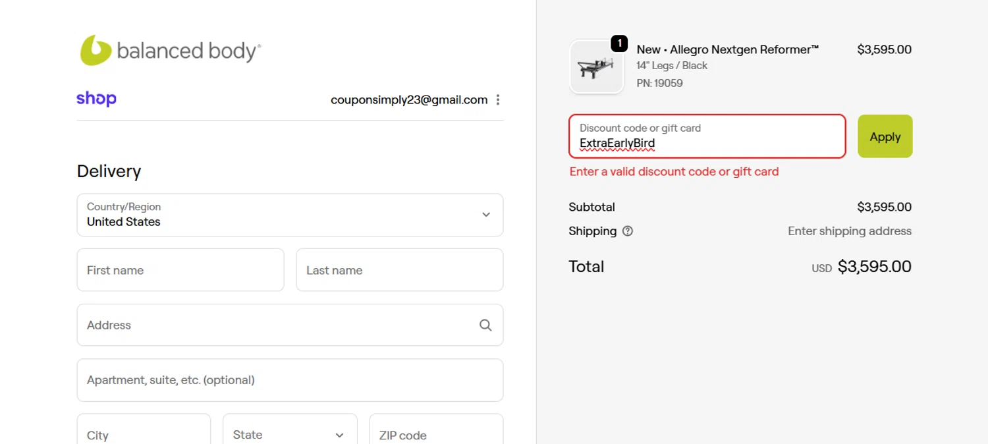Click the address search magnifier icon

click(485, 325)
